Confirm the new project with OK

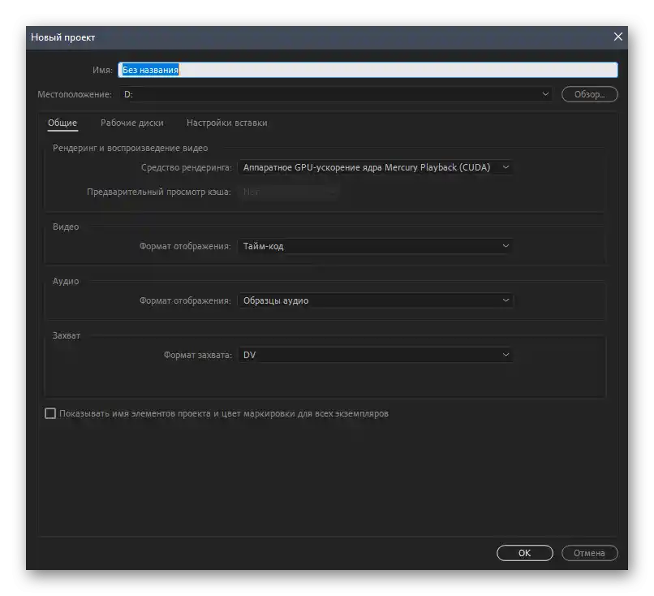tap(525, 553)
